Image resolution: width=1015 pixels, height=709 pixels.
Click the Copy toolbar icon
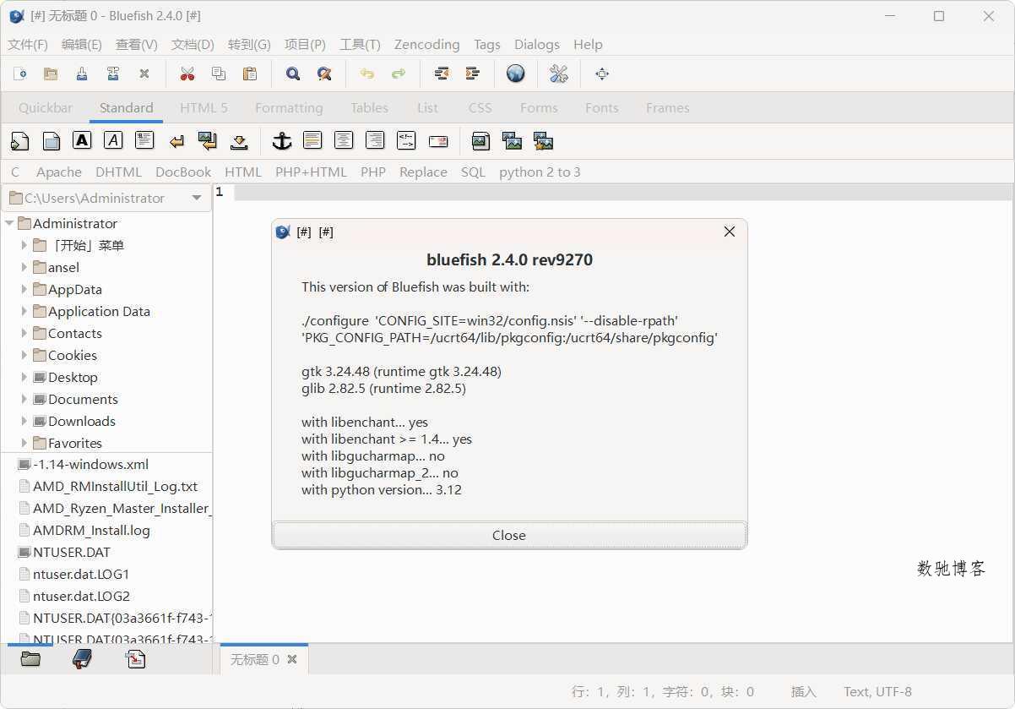click(219, 74)
